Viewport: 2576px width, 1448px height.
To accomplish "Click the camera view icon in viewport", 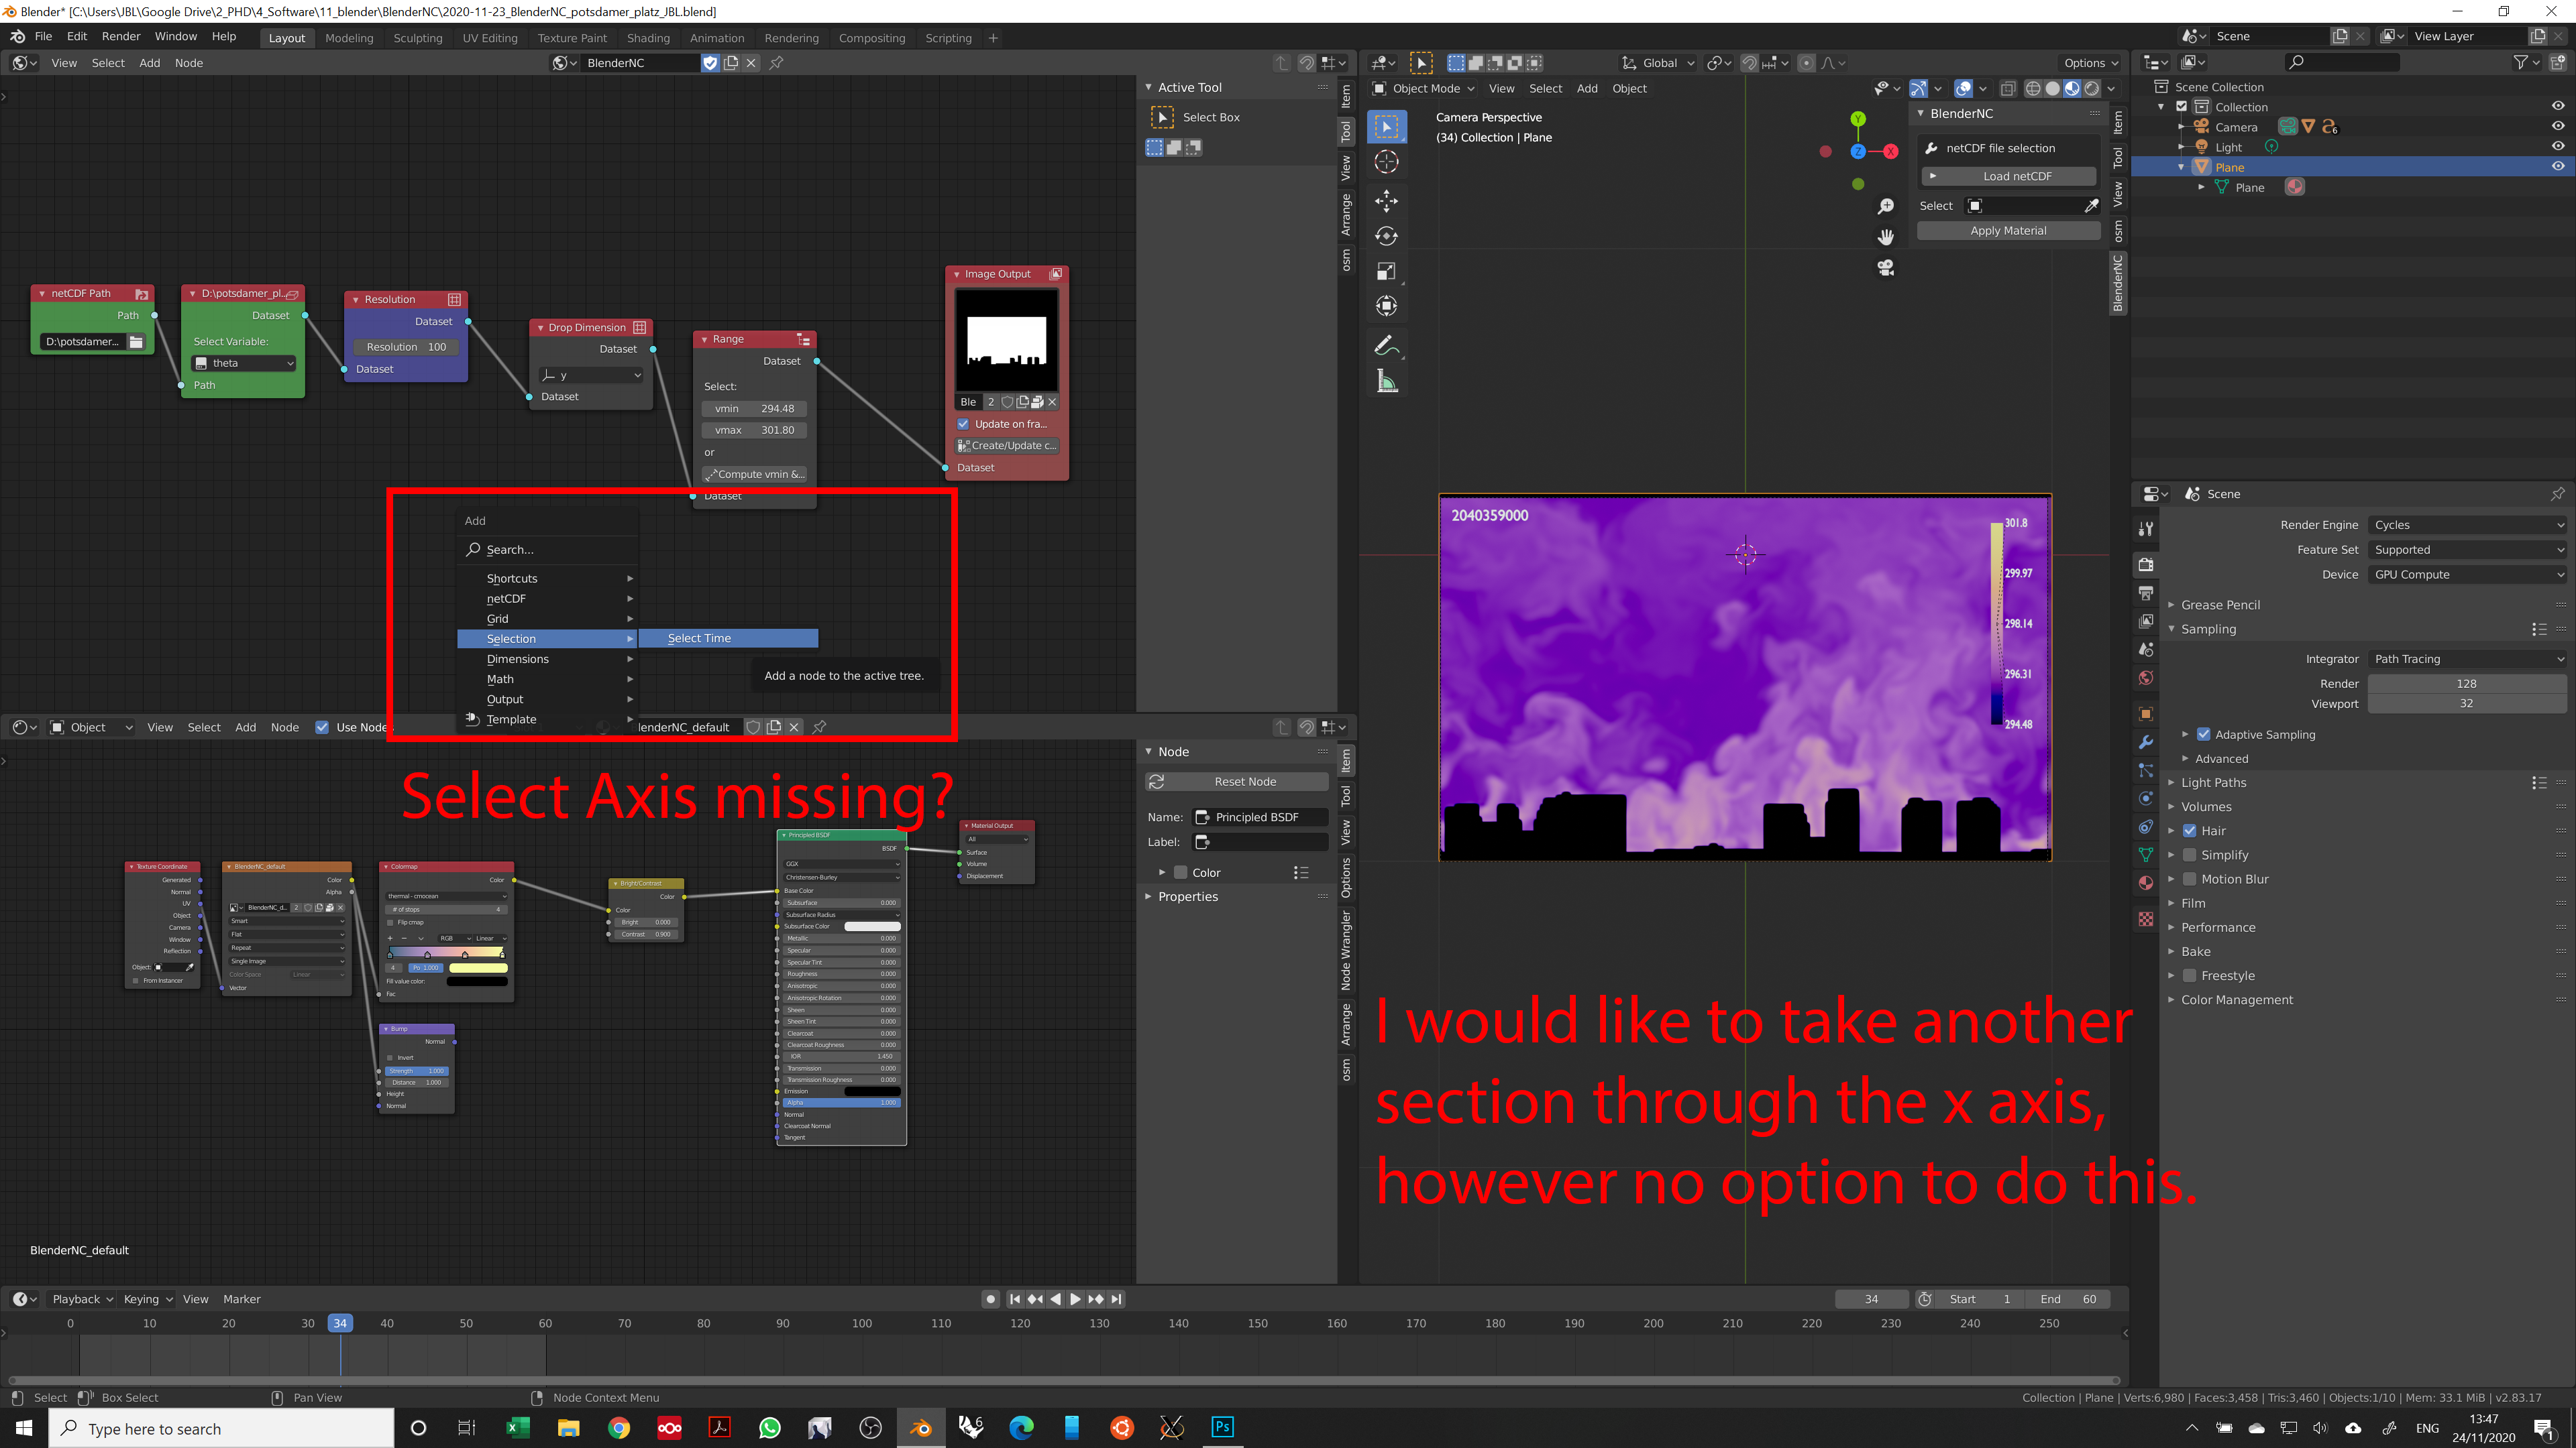I will (x=1886, y=267).
